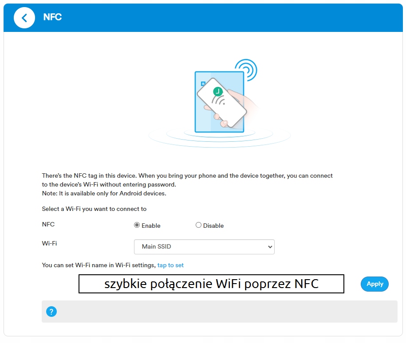The width and height of the screenshot is (406, 343).
Task: Click the white wireless waves on the phone screen
Action: 219,101
